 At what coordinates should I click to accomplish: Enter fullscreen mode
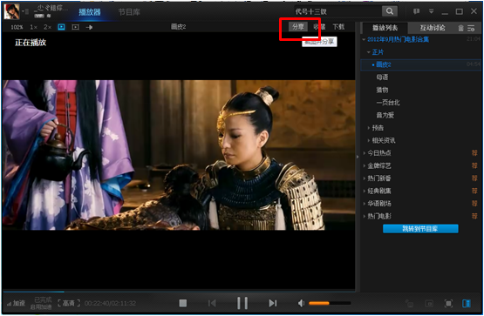click(448, 304)
